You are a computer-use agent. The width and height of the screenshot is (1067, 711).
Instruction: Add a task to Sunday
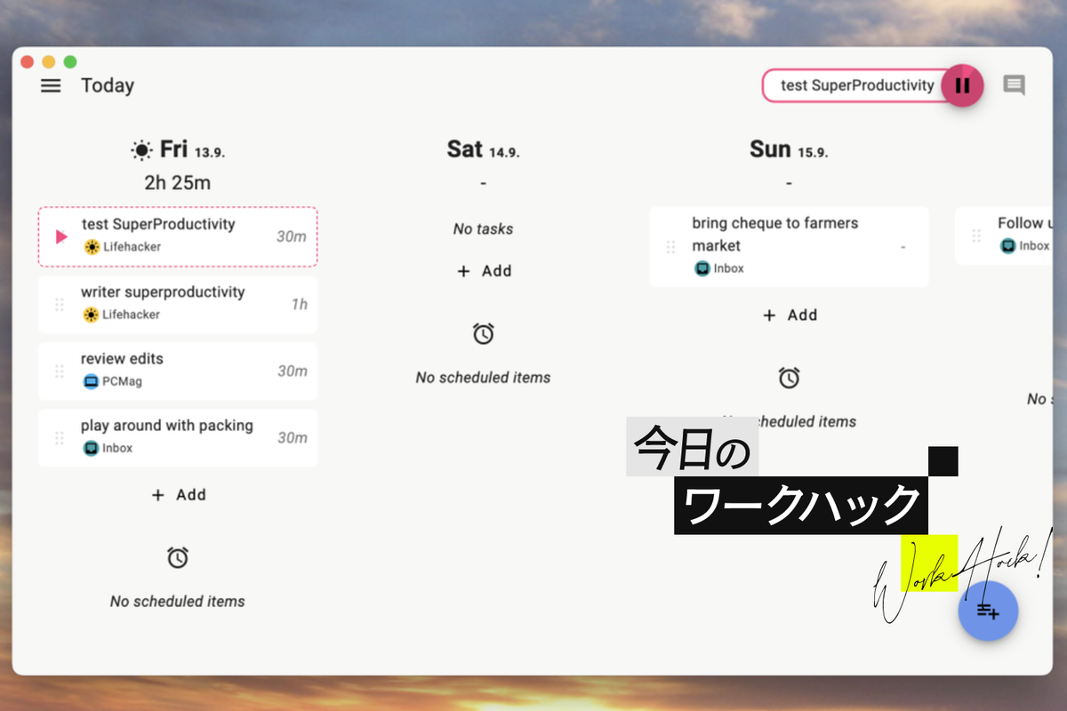click(x=790, y=315)
